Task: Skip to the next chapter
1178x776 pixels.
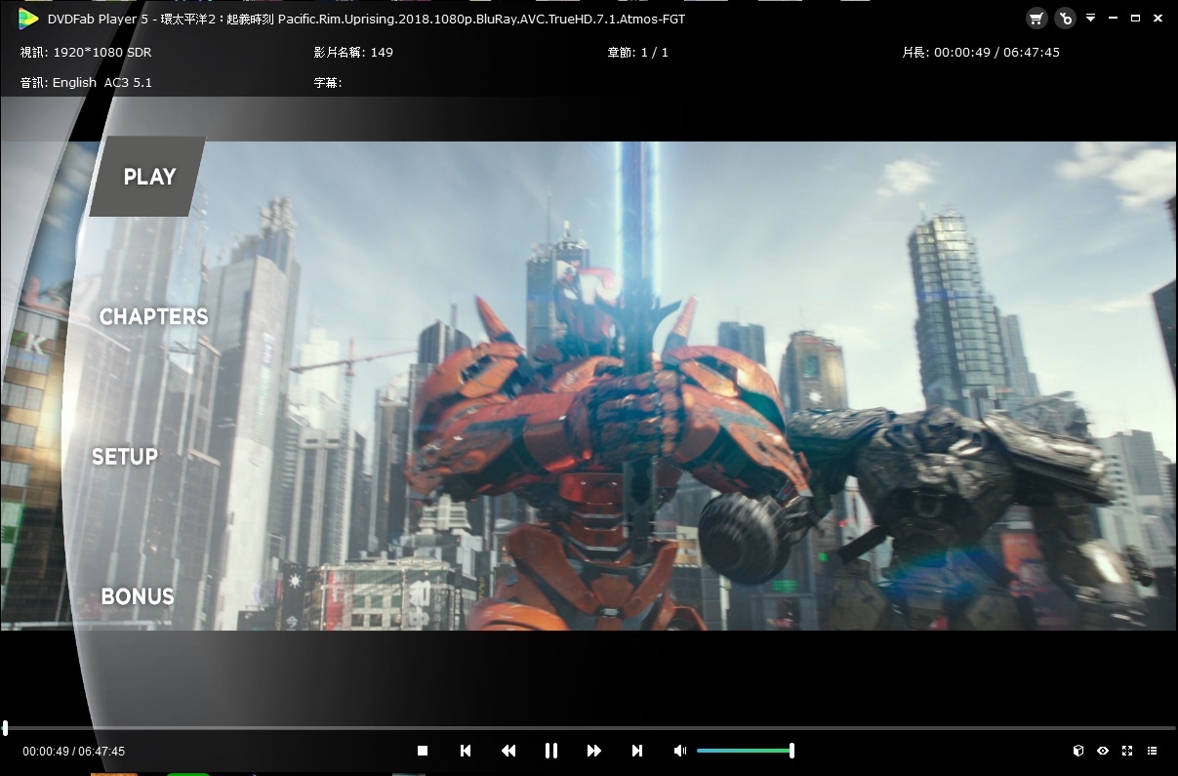Action: tap(637, 751)
